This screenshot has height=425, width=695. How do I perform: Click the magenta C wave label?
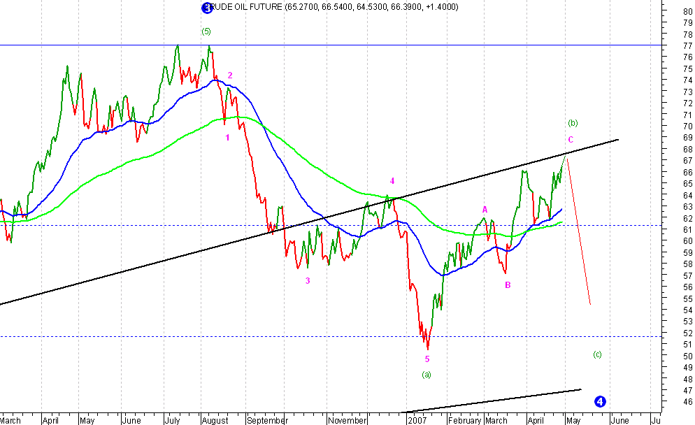[571, 140]
